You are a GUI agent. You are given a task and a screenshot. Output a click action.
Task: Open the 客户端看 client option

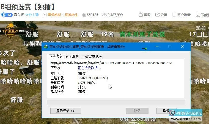pyautogui.click(x=181, y=15)
